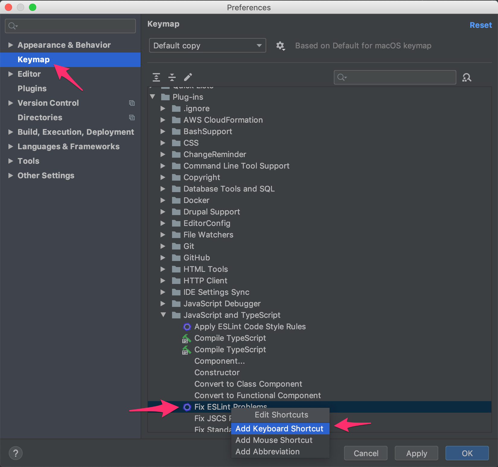Expand the Appearance & Behavior section
The height and width of the screenshot is (467, 498).
[11, 45]
